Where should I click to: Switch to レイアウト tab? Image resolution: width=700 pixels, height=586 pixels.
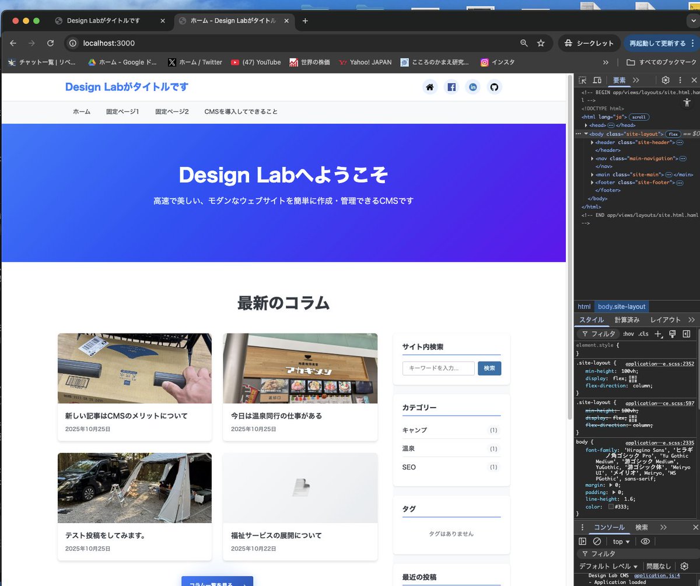point(666,320)
